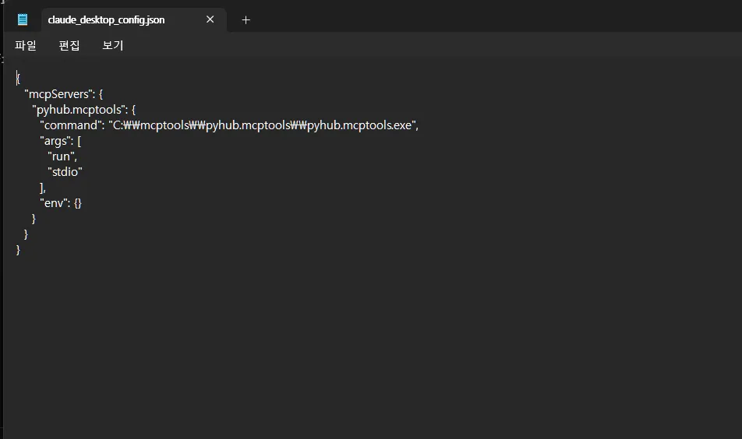The image size is (742, 439).
Task: Open the 보기 menu
Action: click(112, 45)
